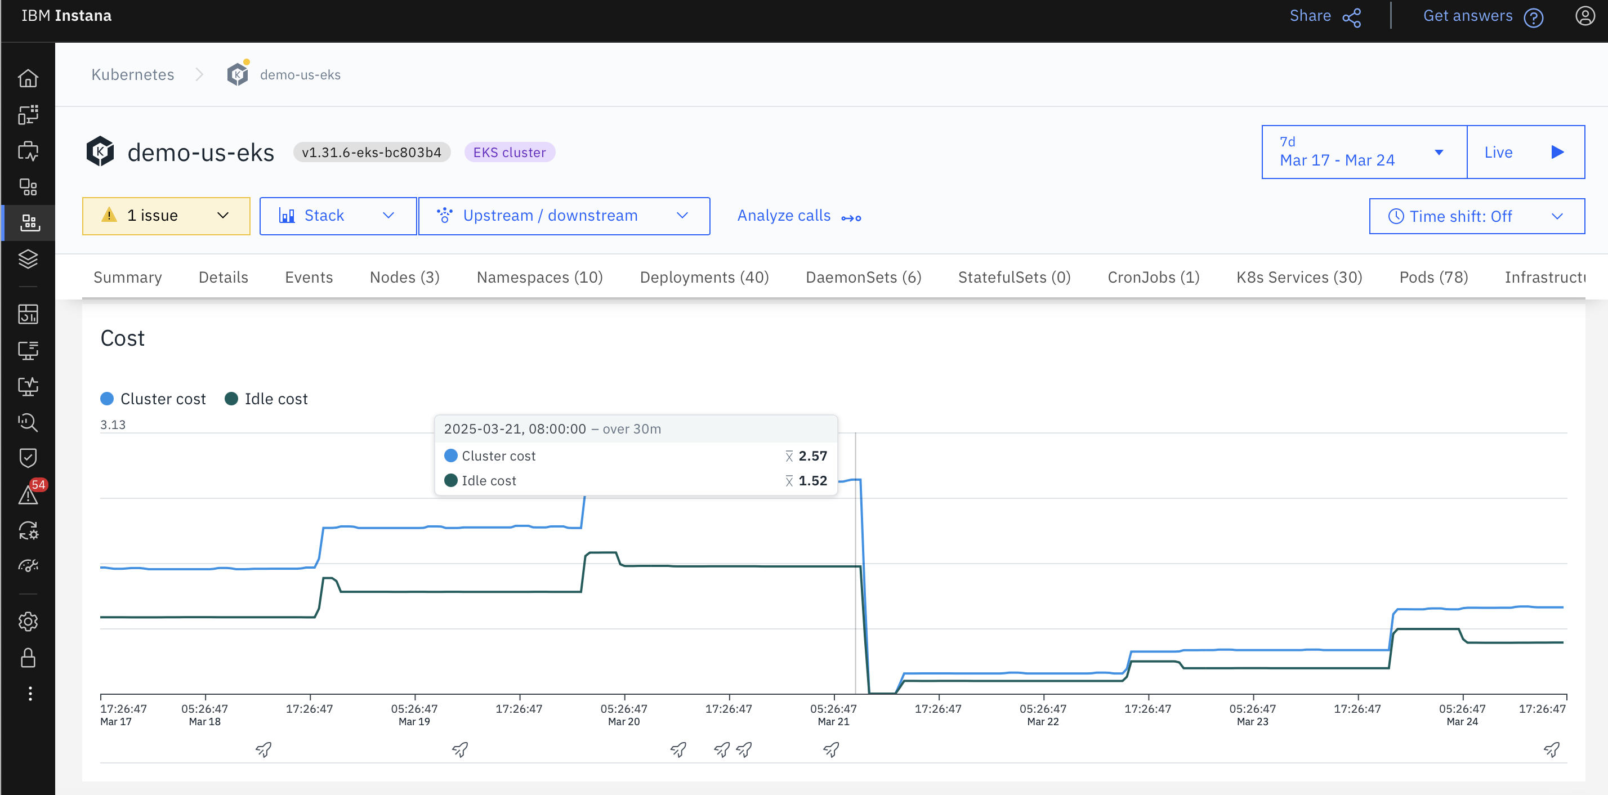Click the Analyze calls link
The image size is (1608, 795).
pyautogui.click(x=784, y=215)
